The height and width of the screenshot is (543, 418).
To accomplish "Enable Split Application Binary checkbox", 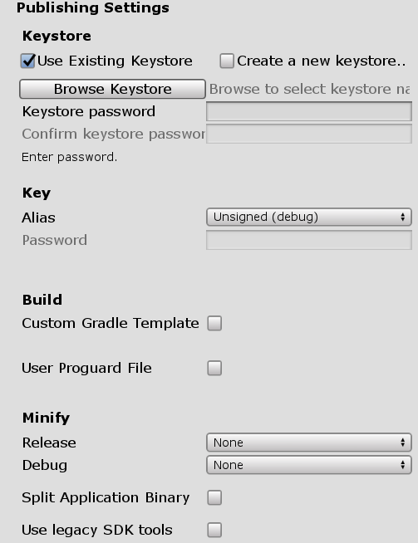I will [x=214, y=497].
